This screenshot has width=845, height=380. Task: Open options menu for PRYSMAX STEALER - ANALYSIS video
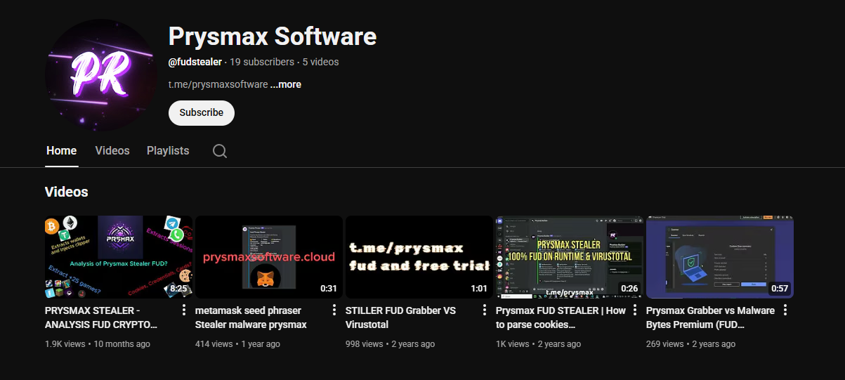[184, 310]
